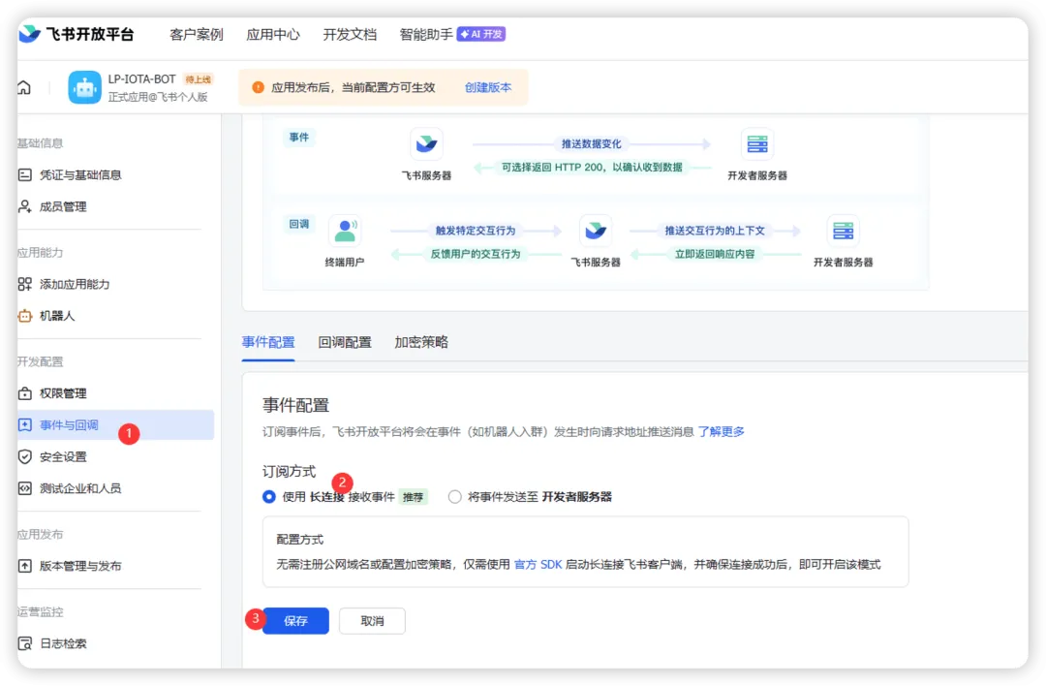Click the 保存 button
The image size is (1046, 686).
pos(295,621)
